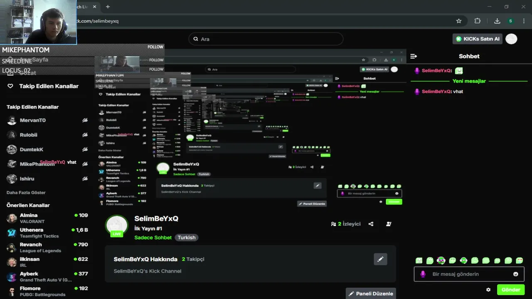
Task: Bookmark this page with the star icon
Action: [459, 21]
